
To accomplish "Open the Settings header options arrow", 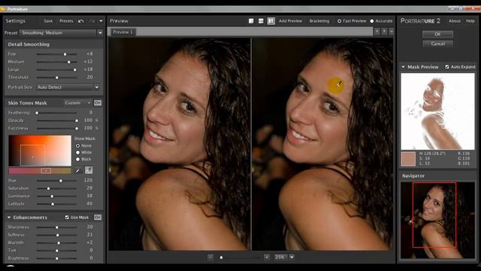I will pyautogui.click(x=101, y=21).
